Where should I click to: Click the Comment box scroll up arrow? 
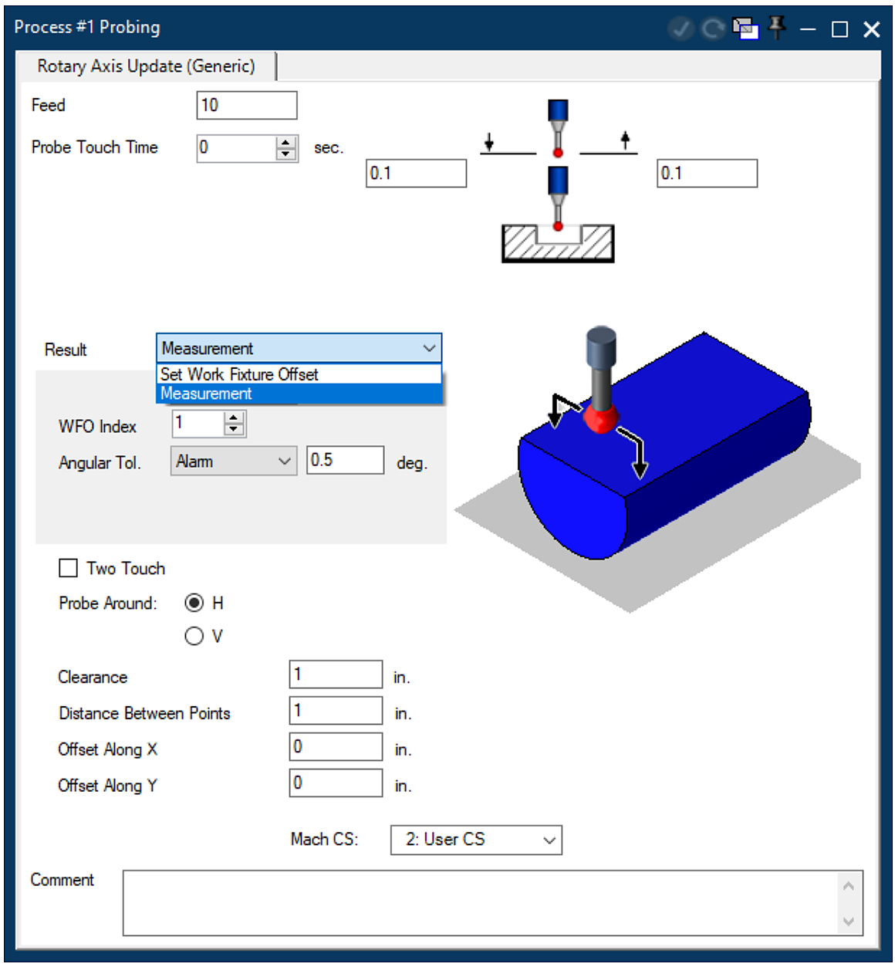pyautogui.click(x=849, y=885)
